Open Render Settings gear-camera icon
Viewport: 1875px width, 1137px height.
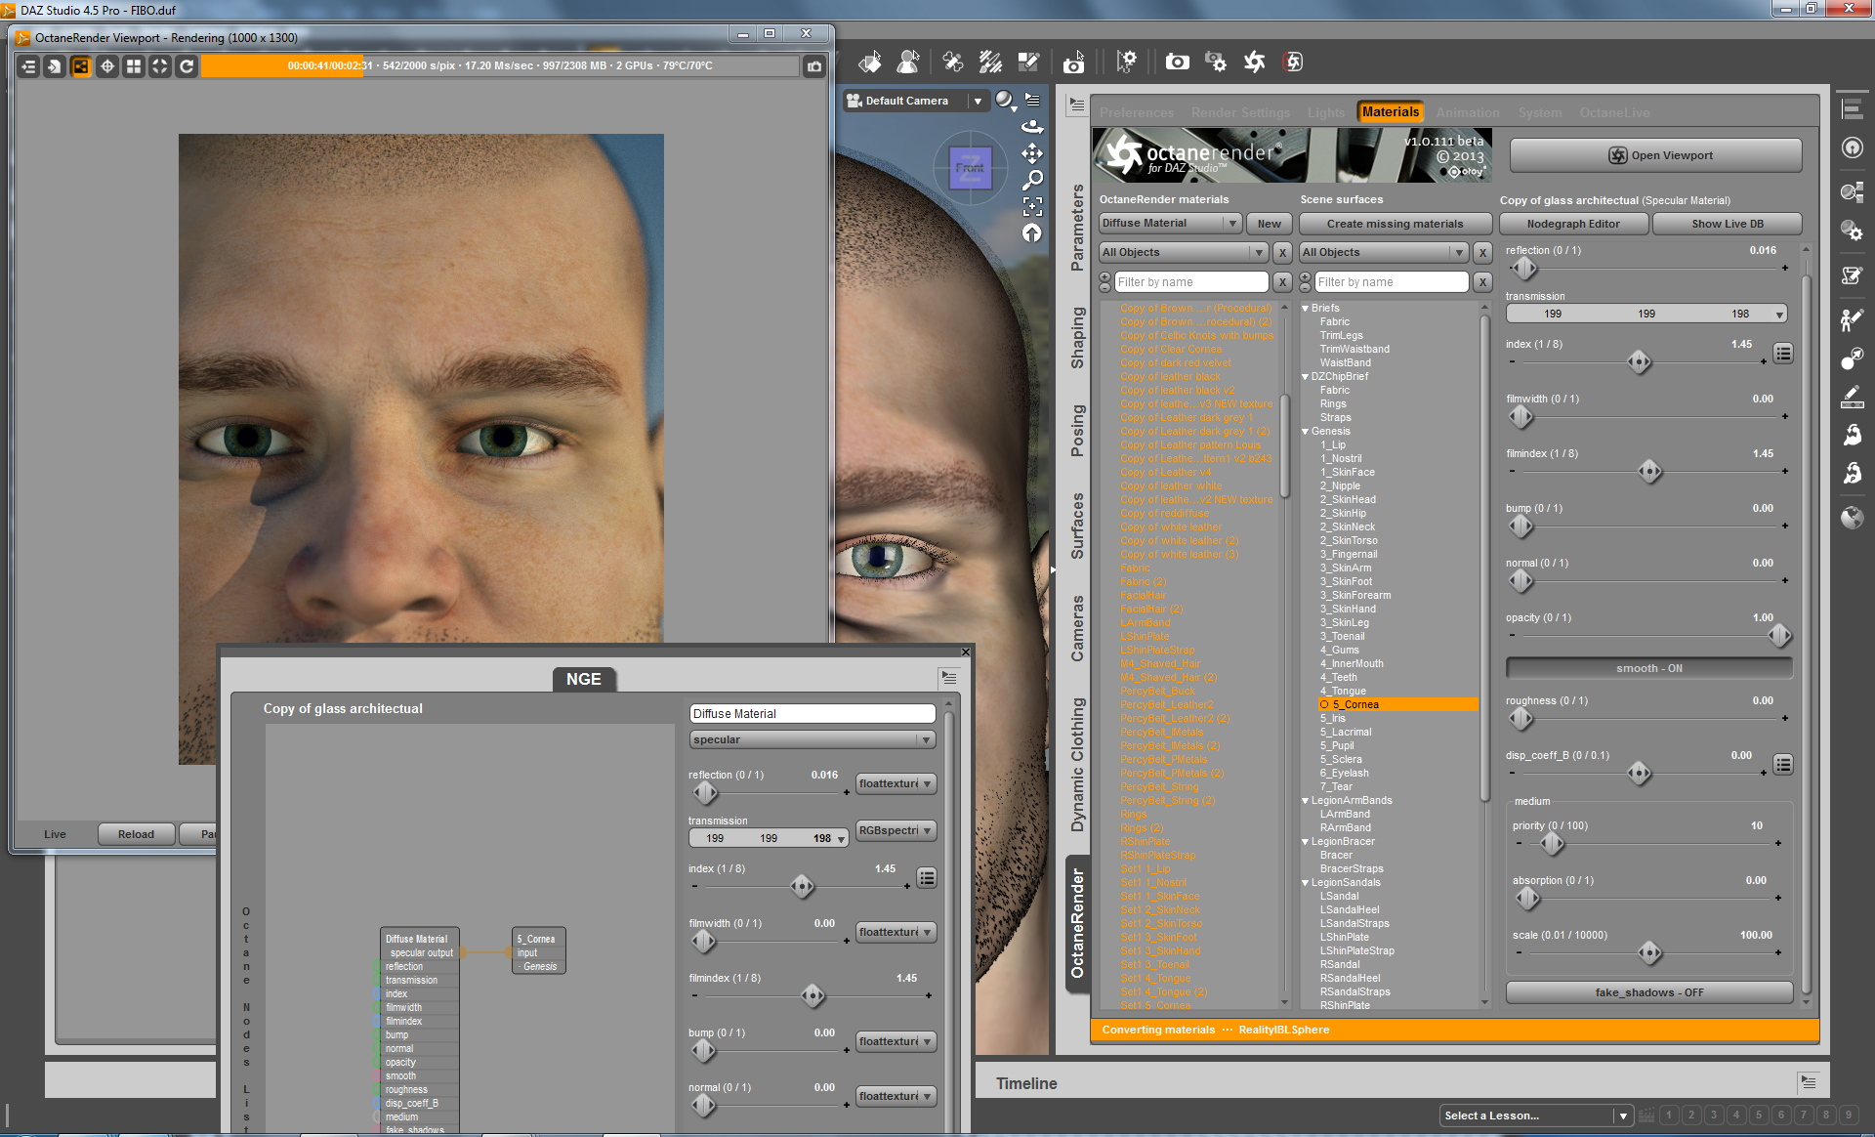[1215, 63]
